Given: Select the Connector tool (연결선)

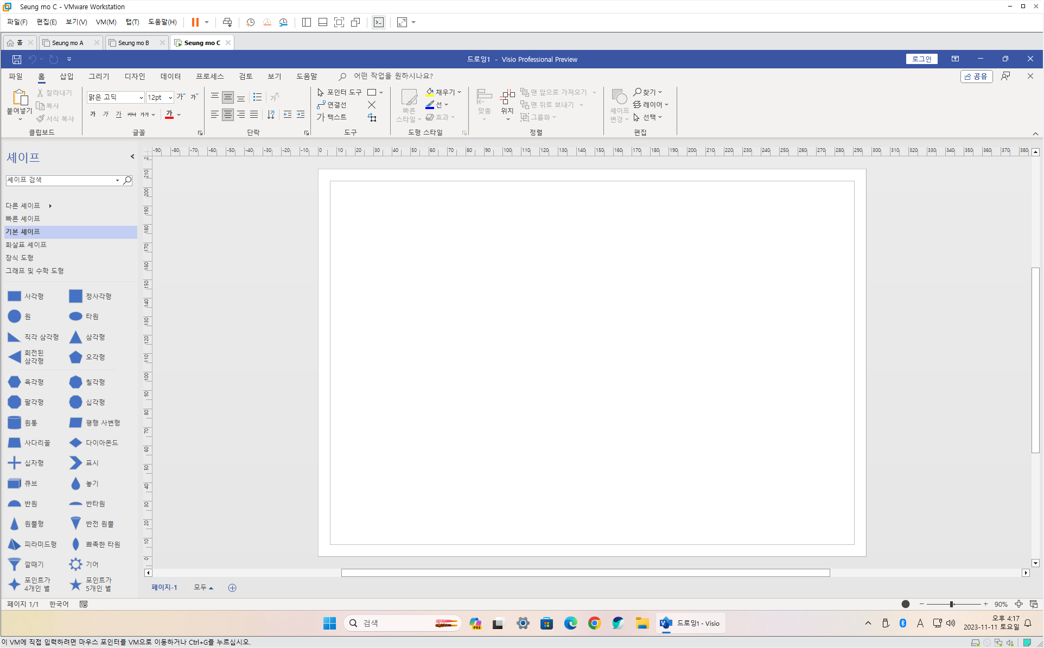Looking at the screenshot, I should [332, 105].
